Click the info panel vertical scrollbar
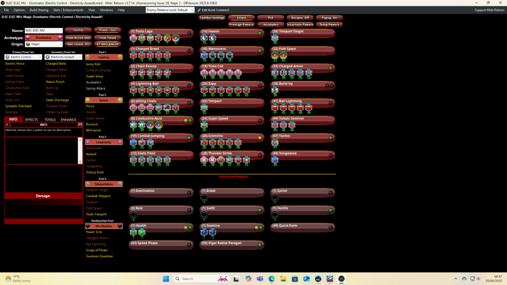The height and width of the screenshot is (285, 507). (80, 150)
